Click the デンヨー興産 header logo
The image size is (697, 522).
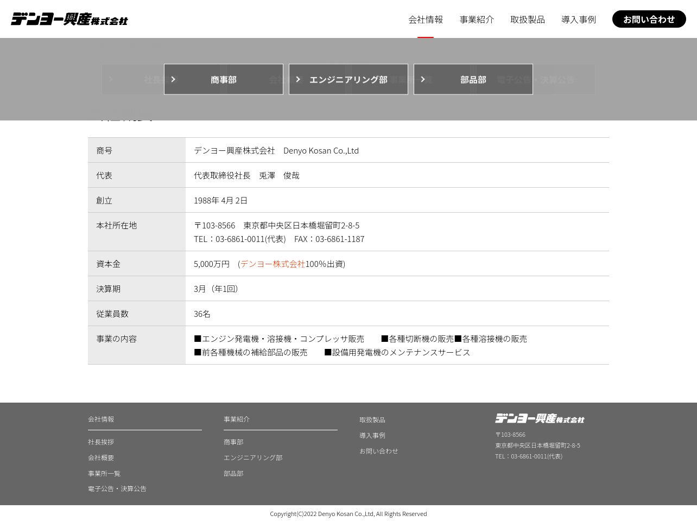69,19
